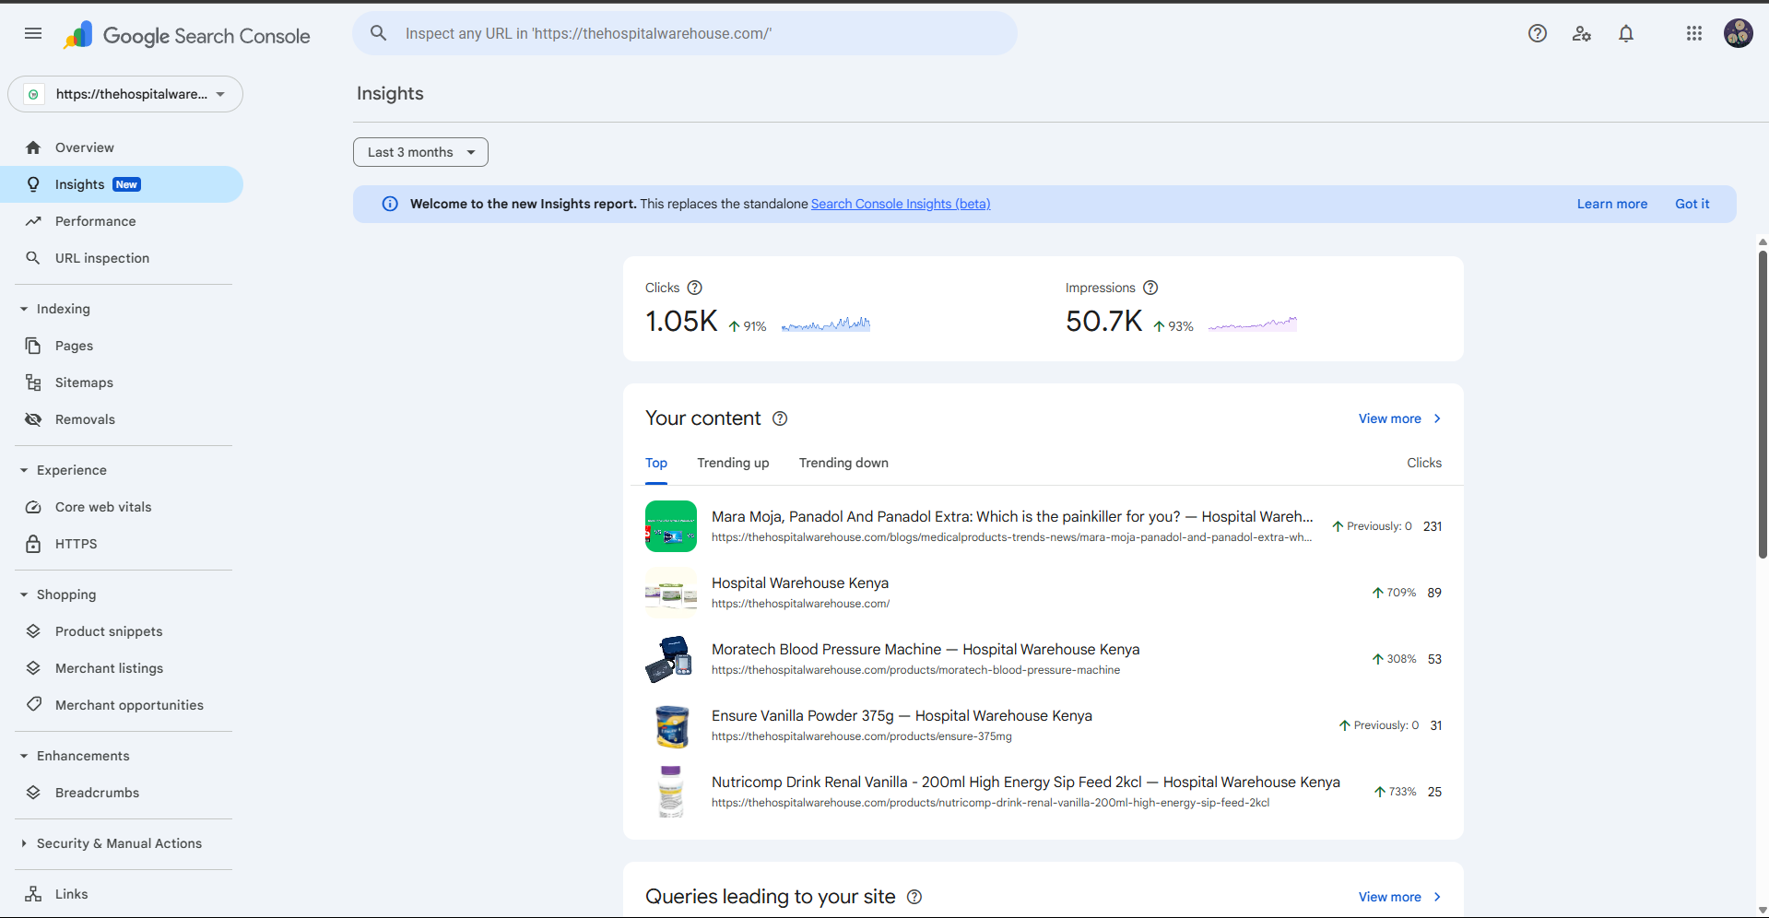
Task: Click the Ensure Vanilla Powder thumbnail
Action: coord(671,725)
